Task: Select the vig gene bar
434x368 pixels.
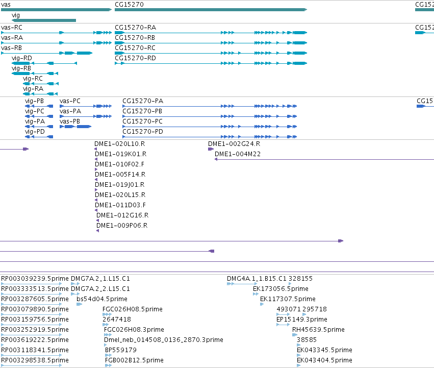Action: (44, 20)
